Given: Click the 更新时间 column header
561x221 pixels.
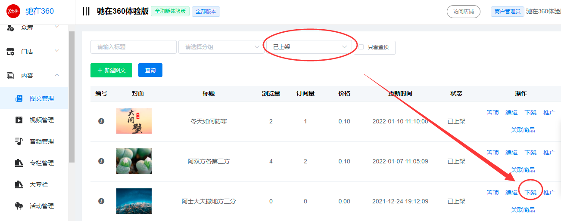Looking at the screenshot, I should pos(400,93).
